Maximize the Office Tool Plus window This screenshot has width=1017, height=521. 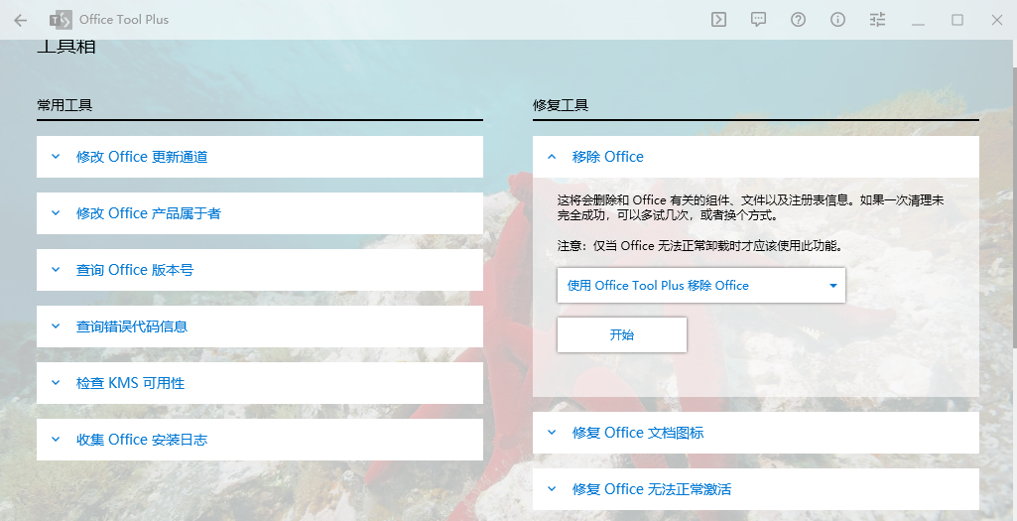[957, 20]
